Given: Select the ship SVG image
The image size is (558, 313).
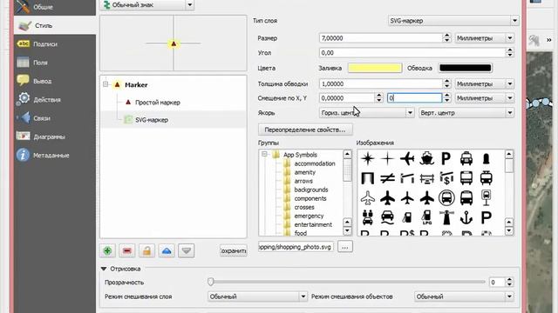Looking at the screenshot, I should pyautogui.click(x=426, y=158).
